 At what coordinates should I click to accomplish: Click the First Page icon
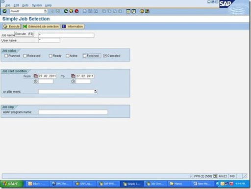coord(104,11)
